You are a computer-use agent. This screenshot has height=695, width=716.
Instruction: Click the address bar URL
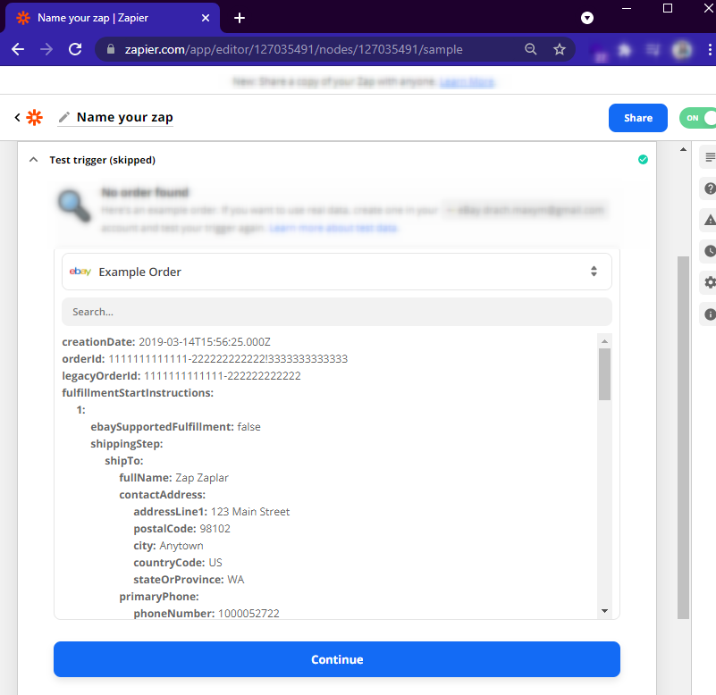293,49
